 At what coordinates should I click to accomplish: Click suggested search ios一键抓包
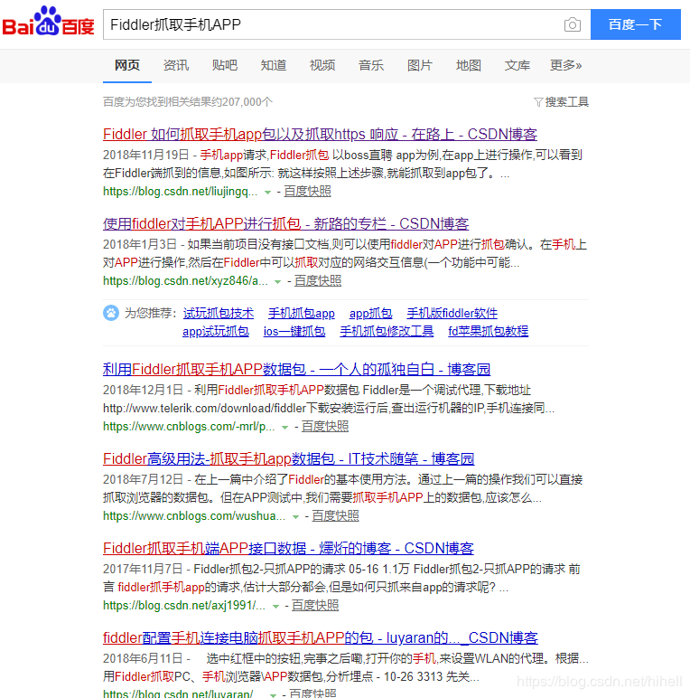click(294, 331)
